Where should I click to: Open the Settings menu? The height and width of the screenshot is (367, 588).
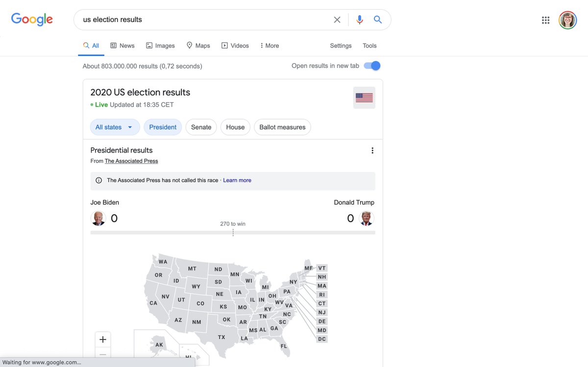tap(341, 46)
